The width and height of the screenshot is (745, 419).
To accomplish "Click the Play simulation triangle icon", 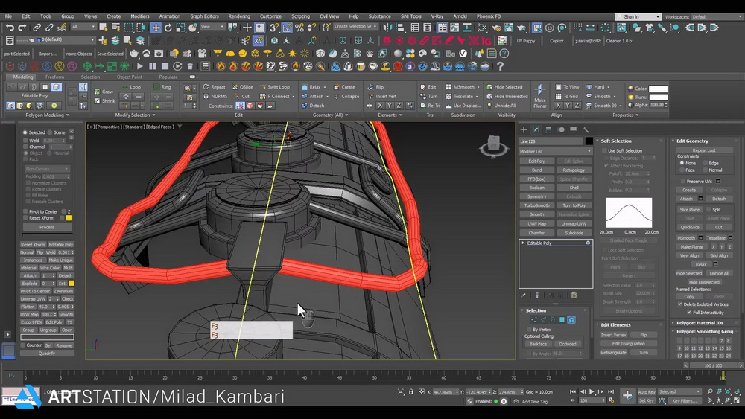I will click(140, 66).
